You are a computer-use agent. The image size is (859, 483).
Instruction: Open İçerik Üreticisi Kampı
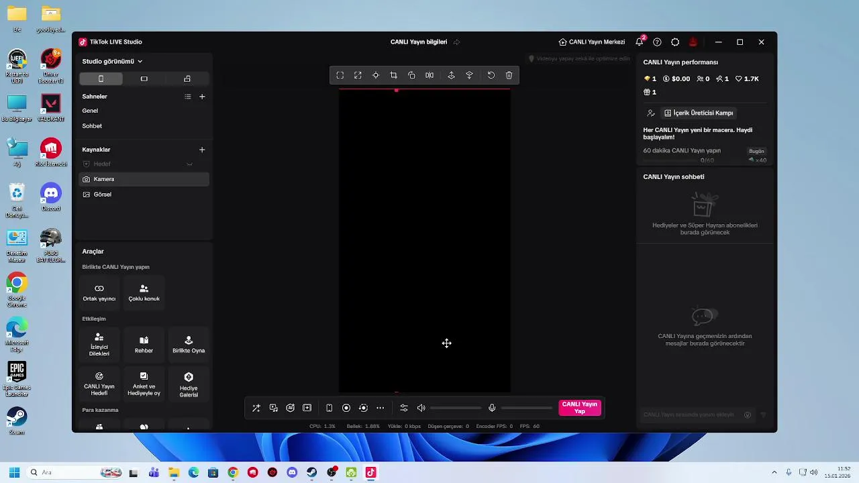[x=699, y=113]
